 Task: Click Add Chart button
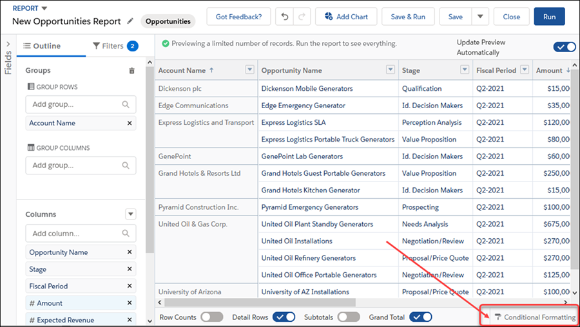pos(346,17)
